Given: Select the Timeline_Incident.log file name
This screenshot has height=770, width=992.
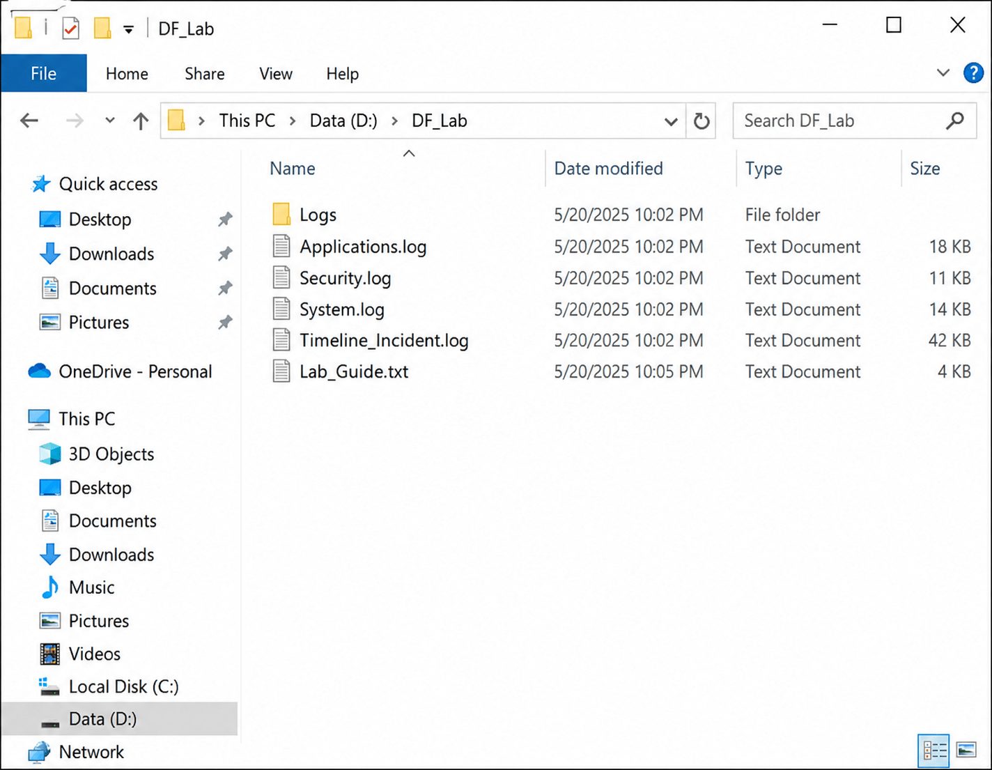Looking at the screenshot, I should [x=384, y=340].
